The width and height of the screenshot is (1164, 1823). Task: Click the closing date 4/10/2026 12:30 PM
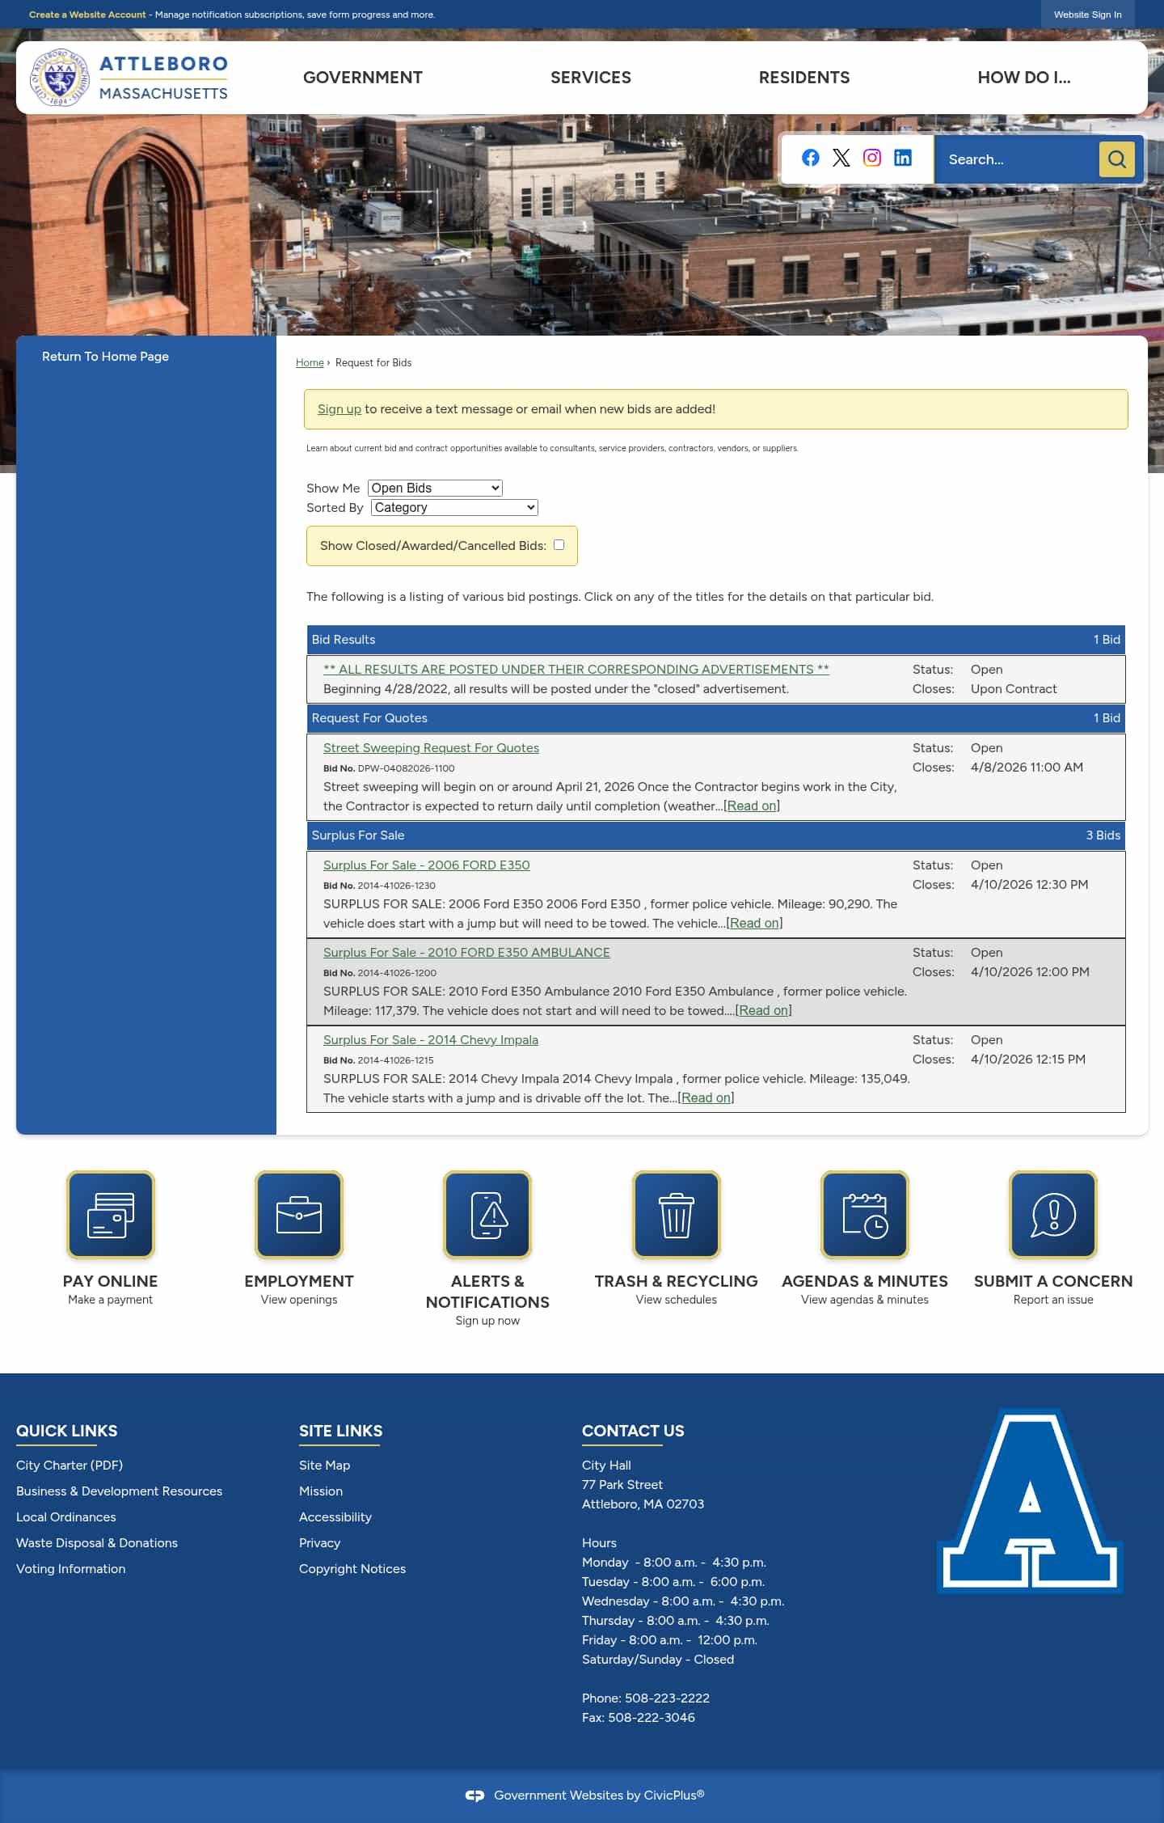(1029, 884)
